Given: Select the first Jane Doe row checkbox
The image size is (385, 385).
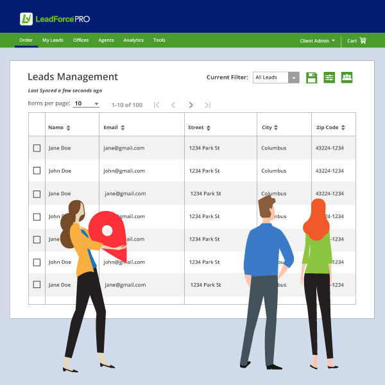Looking at the screenshot, I should 37,148.
